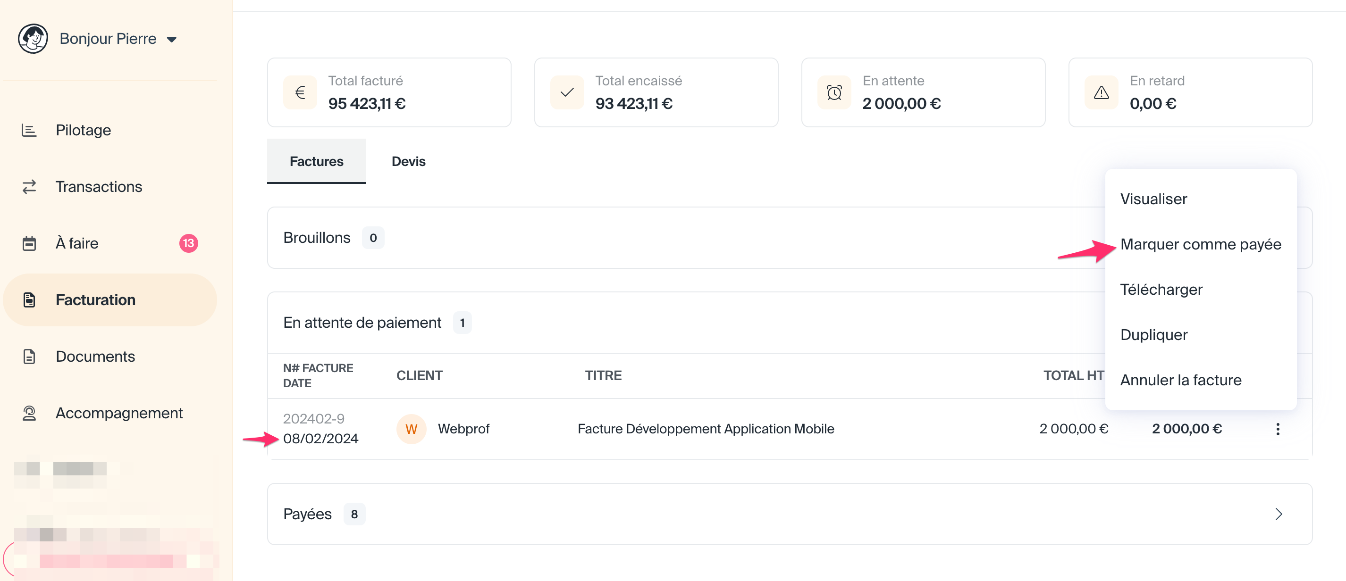Viewport: 1346px width, 581px height.
Task: Click the warning triangle icon in En retard card
Action: pyautogui.click(x=1101, y=93)
